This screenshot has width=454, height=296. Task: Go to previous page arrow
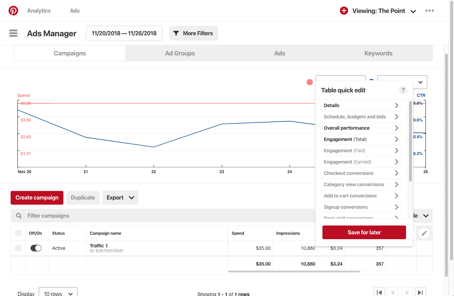point(393,292)
